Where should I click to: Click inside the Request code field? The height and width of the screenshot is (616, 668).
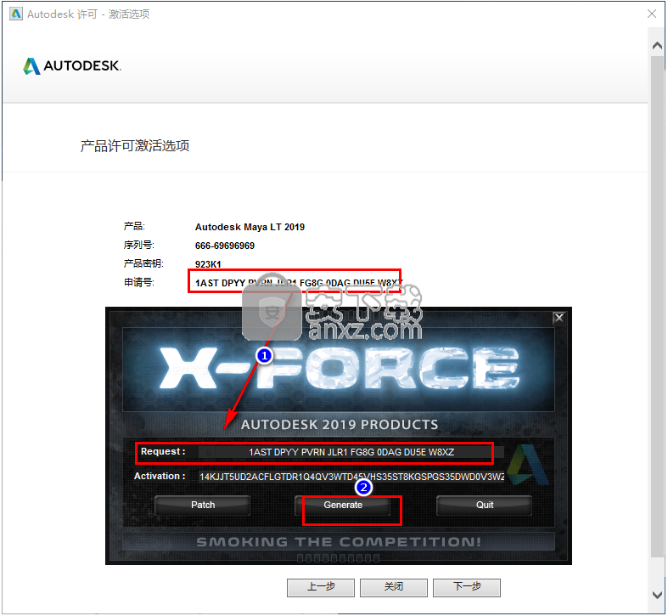tap(351, 453)
